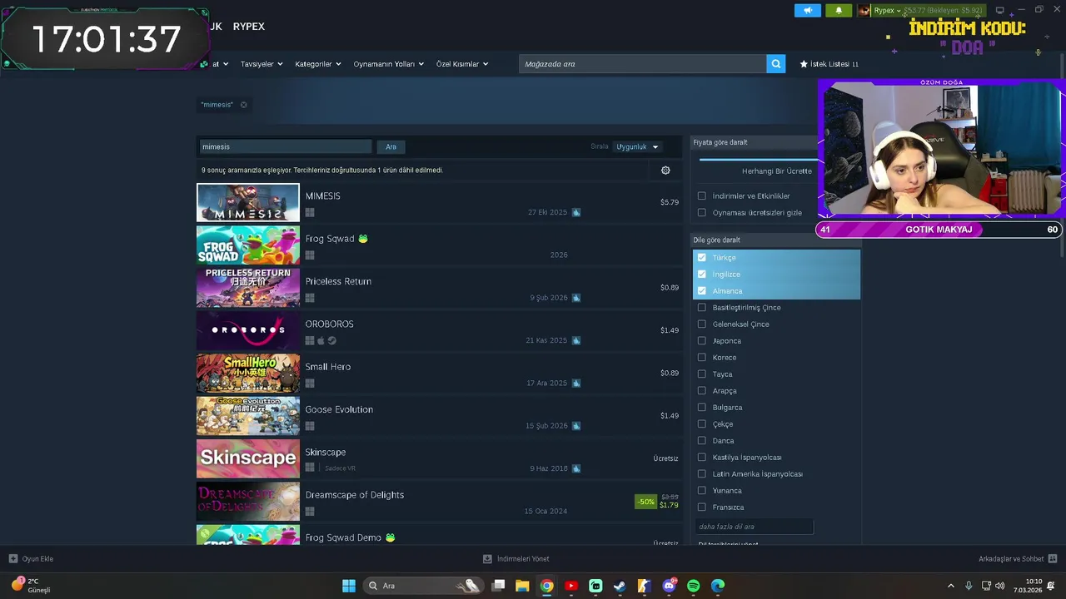Screen dimensions: 1066x599
Task: Expand Oynamanın Yolları menu
Action: [389, 64]
